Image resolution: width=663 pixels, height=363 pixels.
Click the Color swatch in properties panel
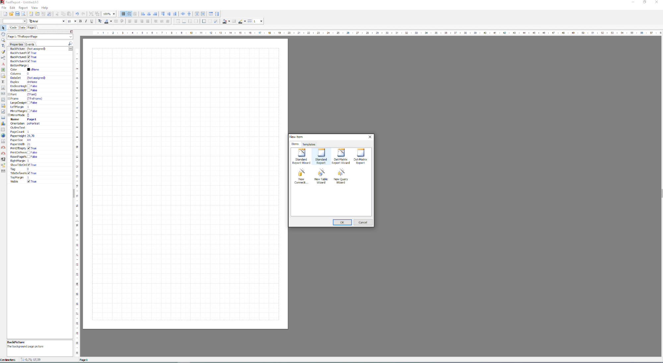(x=29, y=69)
